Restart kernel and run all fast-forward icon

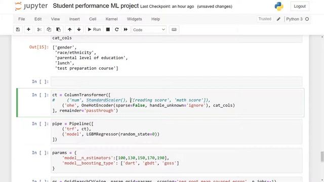[x=126, y=29]
